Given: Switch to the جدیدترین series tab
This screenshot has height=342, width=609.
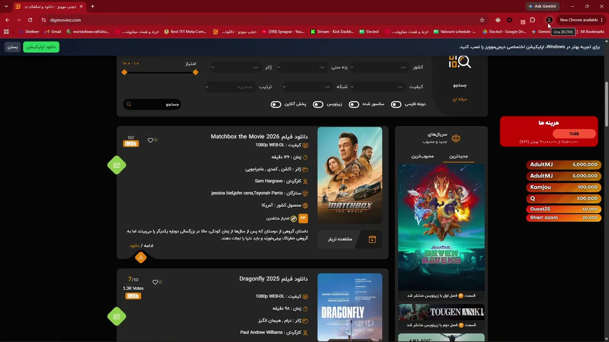Looking at the screenshot, I should [x=459, y=156].
